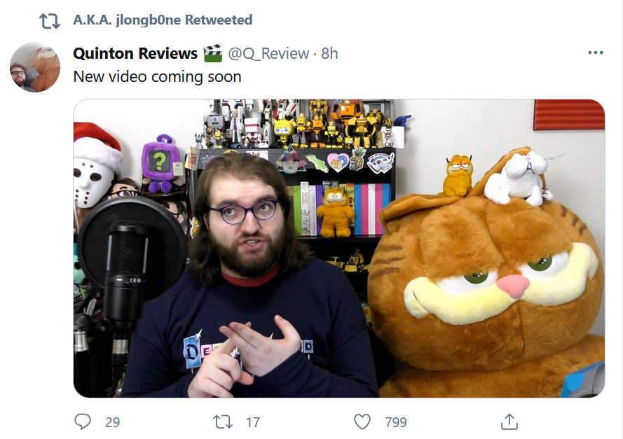The height and width of the screenshot is (439, 623).
Task: Open the attached photo with Garfield plush
Action: [339, 248]
